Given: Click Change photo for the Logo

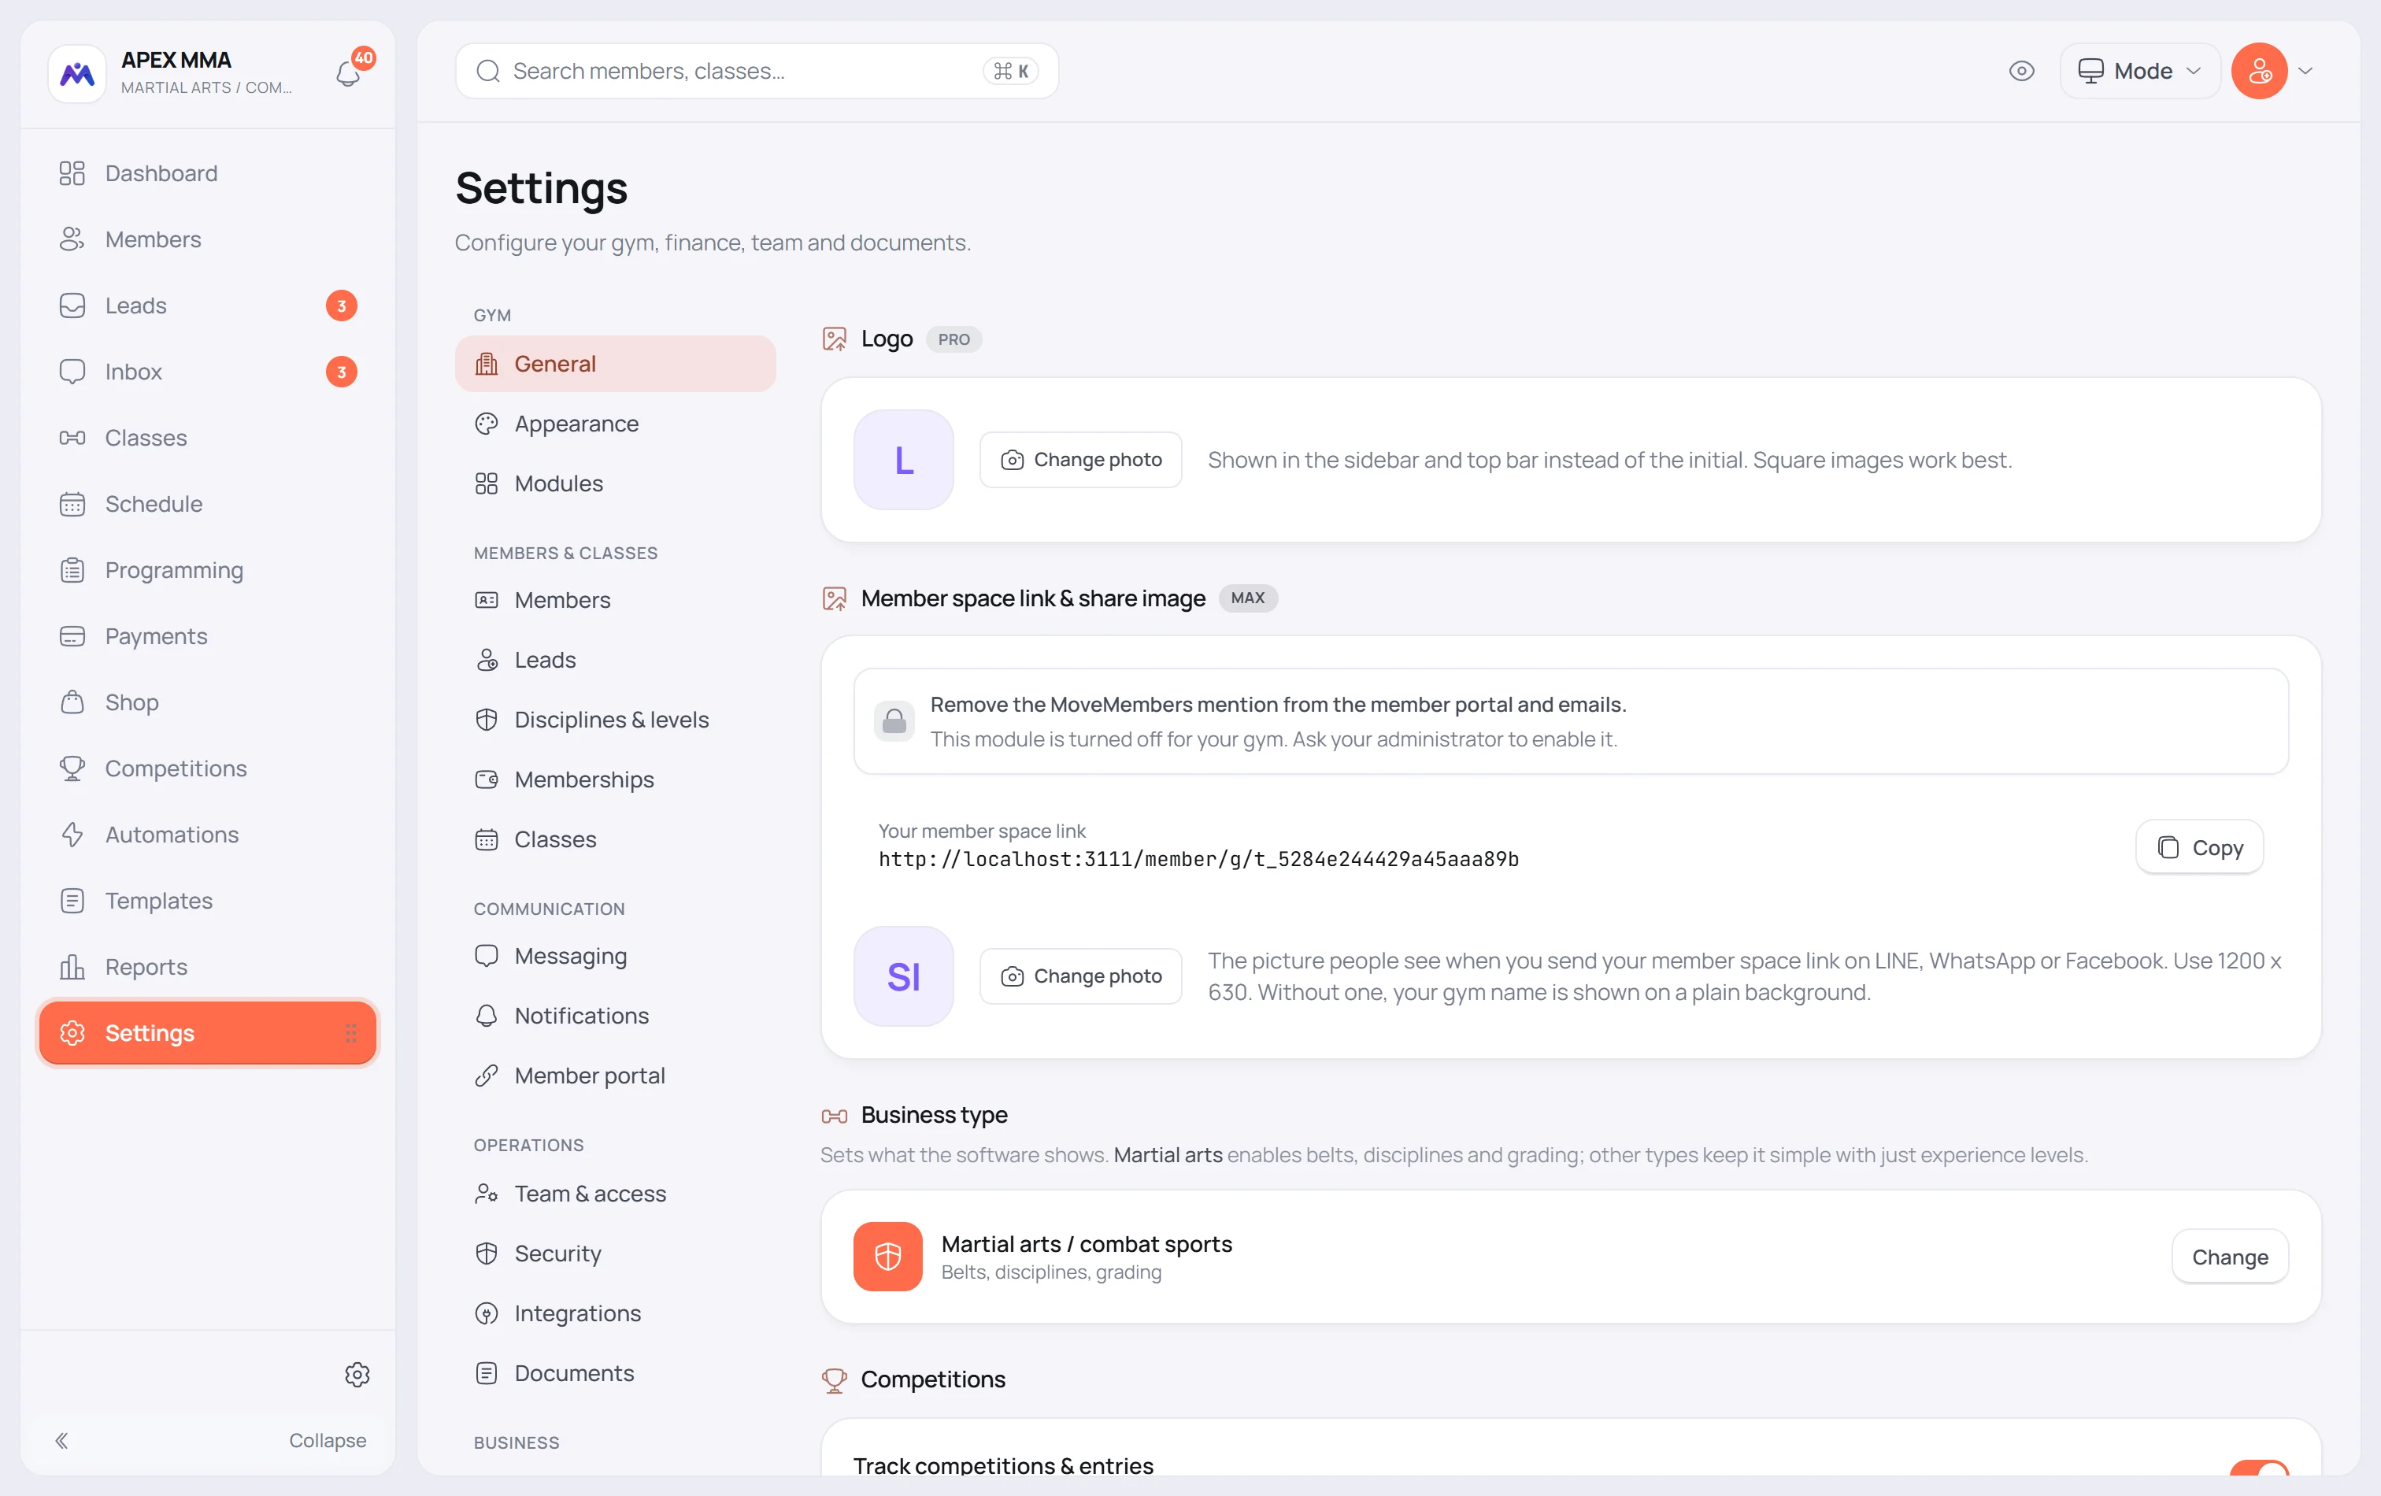Looking at the screenshot, I should 1081,460.
